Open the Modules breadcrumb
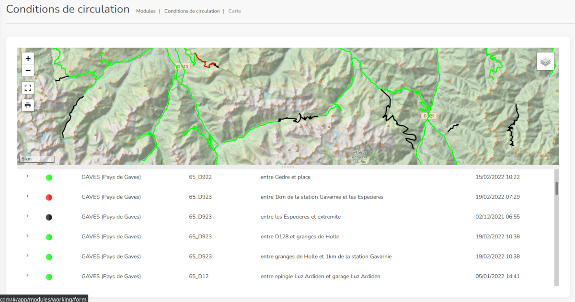 click(146, 11)
